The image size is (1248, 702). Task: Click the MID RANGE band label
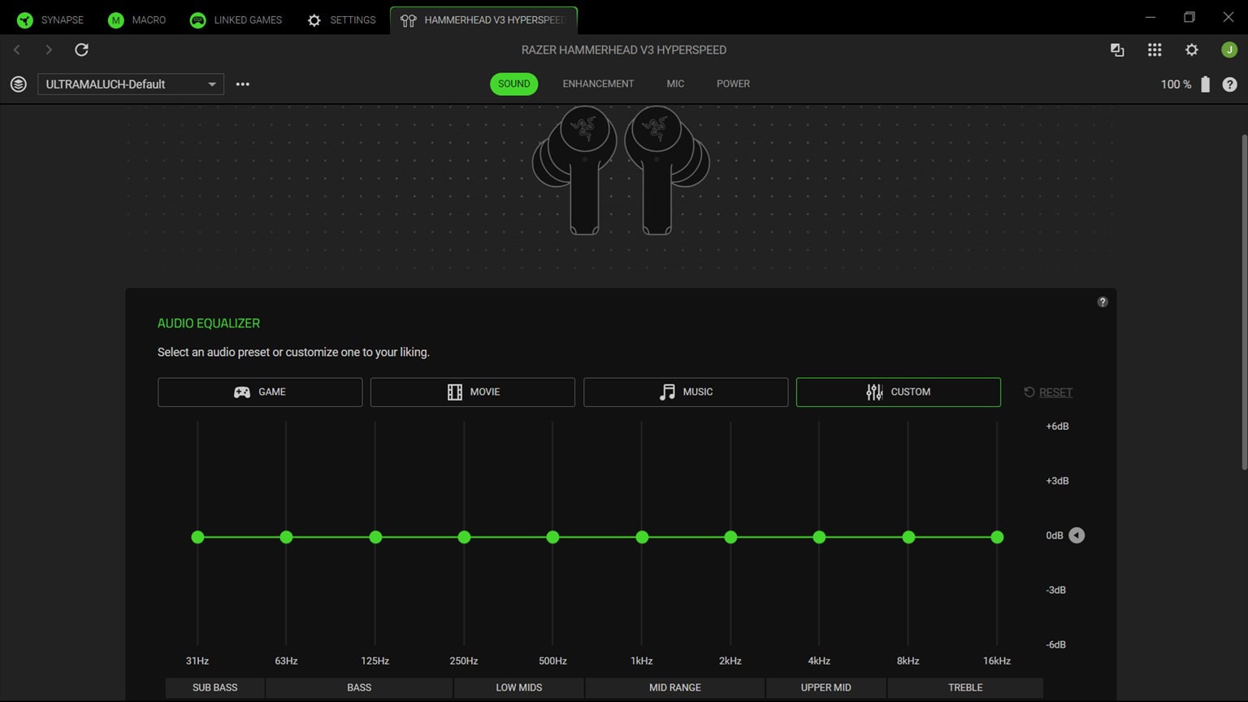click(675, 687)
